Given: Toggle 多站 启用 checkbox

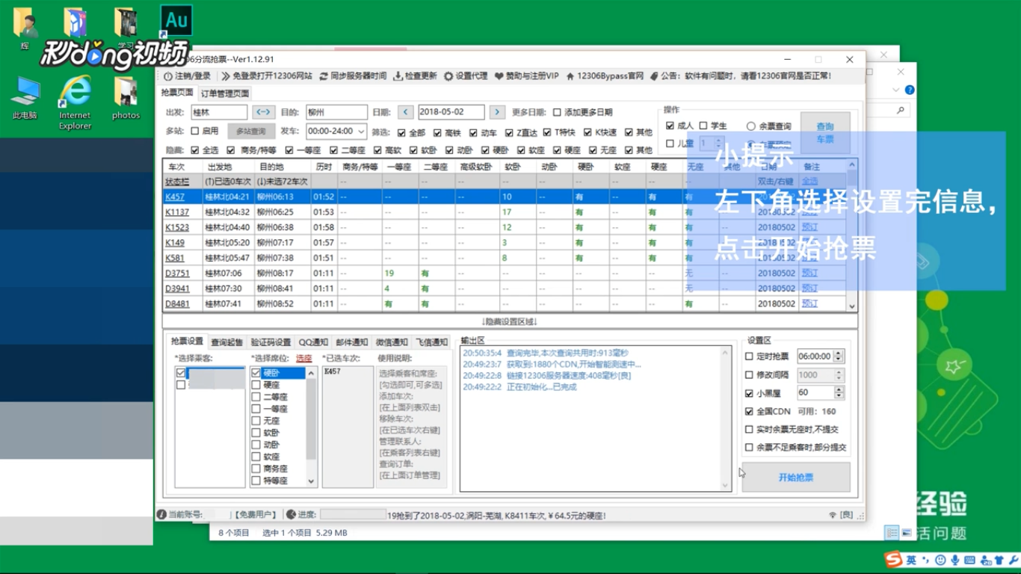Looking at the screenshot, I should click(x=195, y=131).
